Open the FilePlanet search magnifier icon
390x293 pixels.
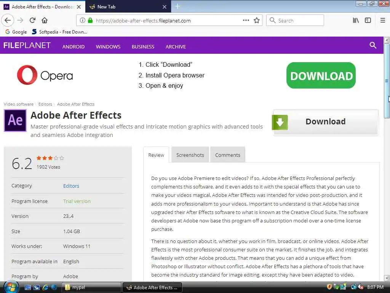373,45
